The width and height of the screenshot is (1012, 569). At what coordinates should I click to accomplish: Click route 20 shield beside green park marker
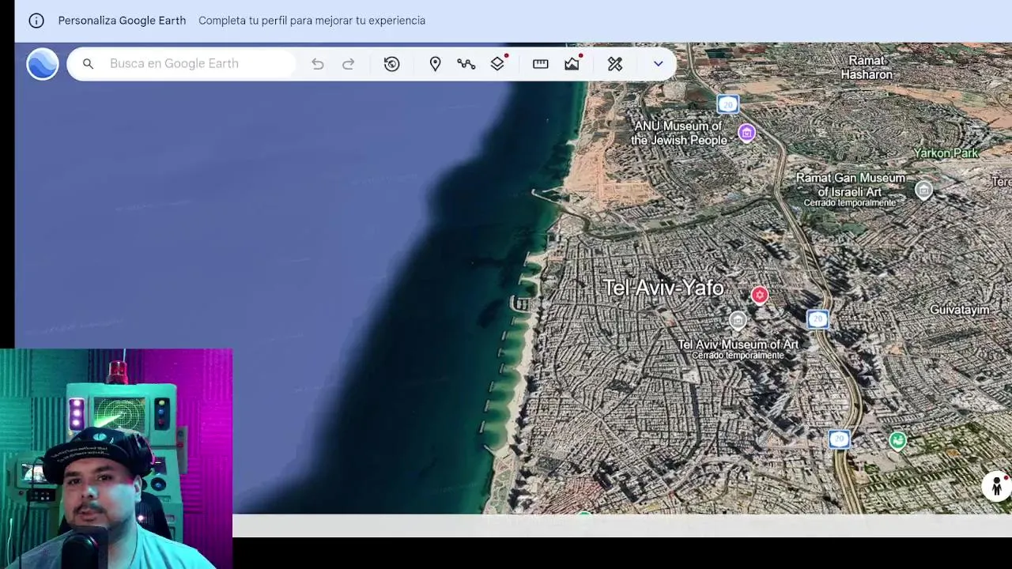[x=840, y=439]
